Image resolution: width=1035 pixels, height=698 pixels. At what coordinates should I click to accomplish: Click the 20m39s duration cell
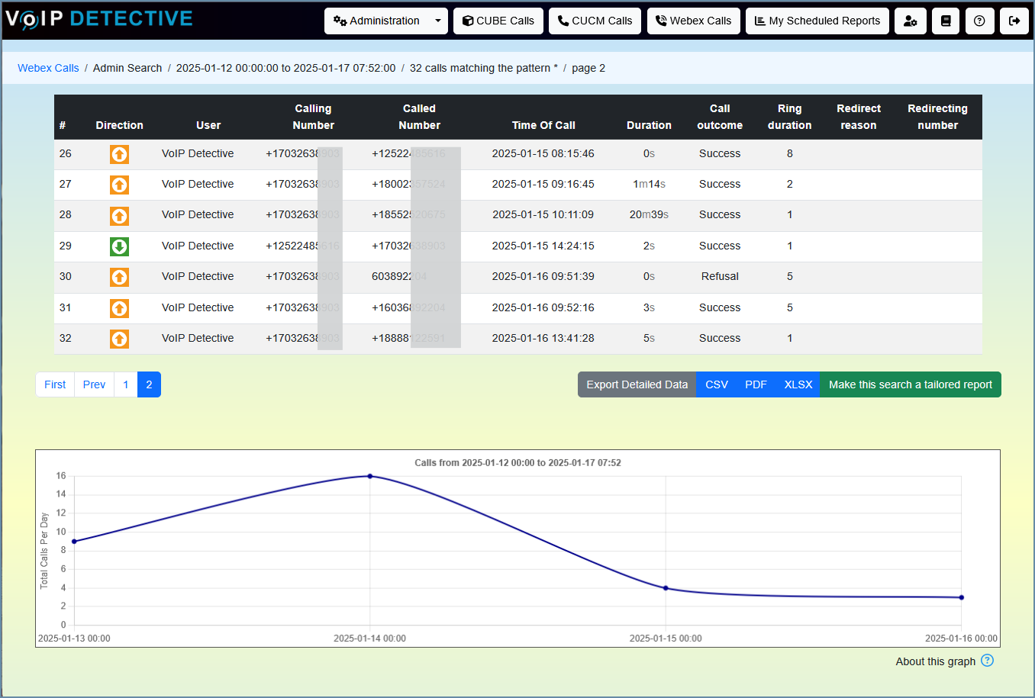click(649, 214)
